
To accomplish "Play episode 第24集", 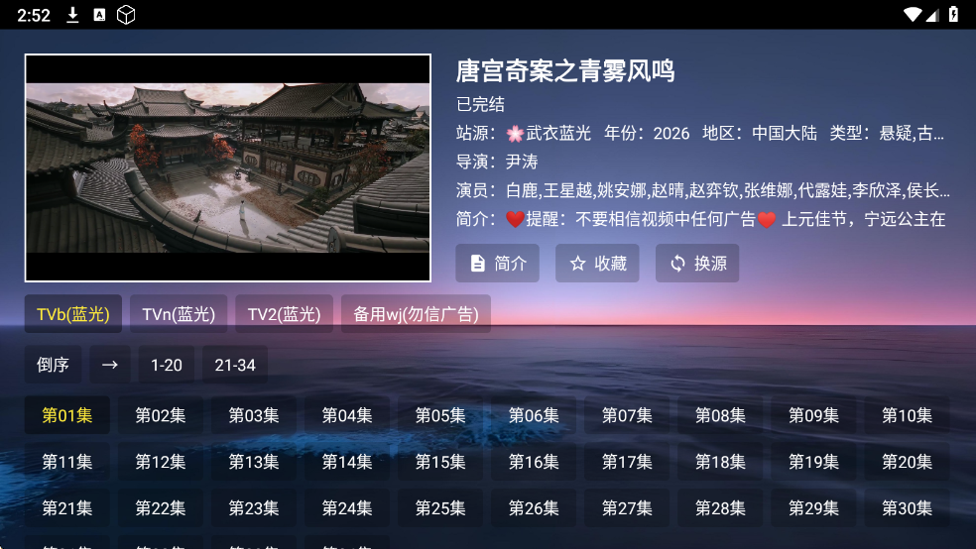I will (347, 508).
